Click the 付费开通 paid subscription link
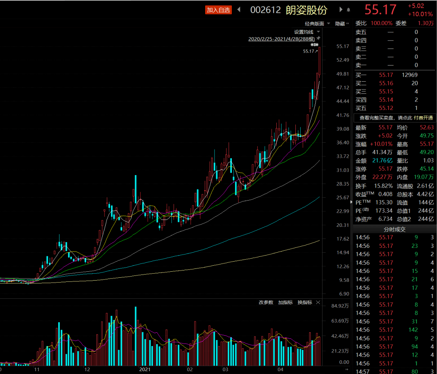Viewport: 437px width, 374px height. tap(423, 118)
